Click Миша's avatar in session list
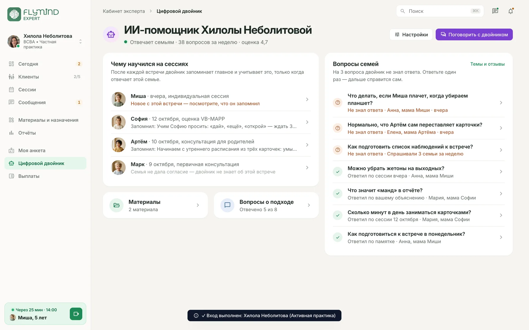 pyautogui.click(x=118, y=99)
